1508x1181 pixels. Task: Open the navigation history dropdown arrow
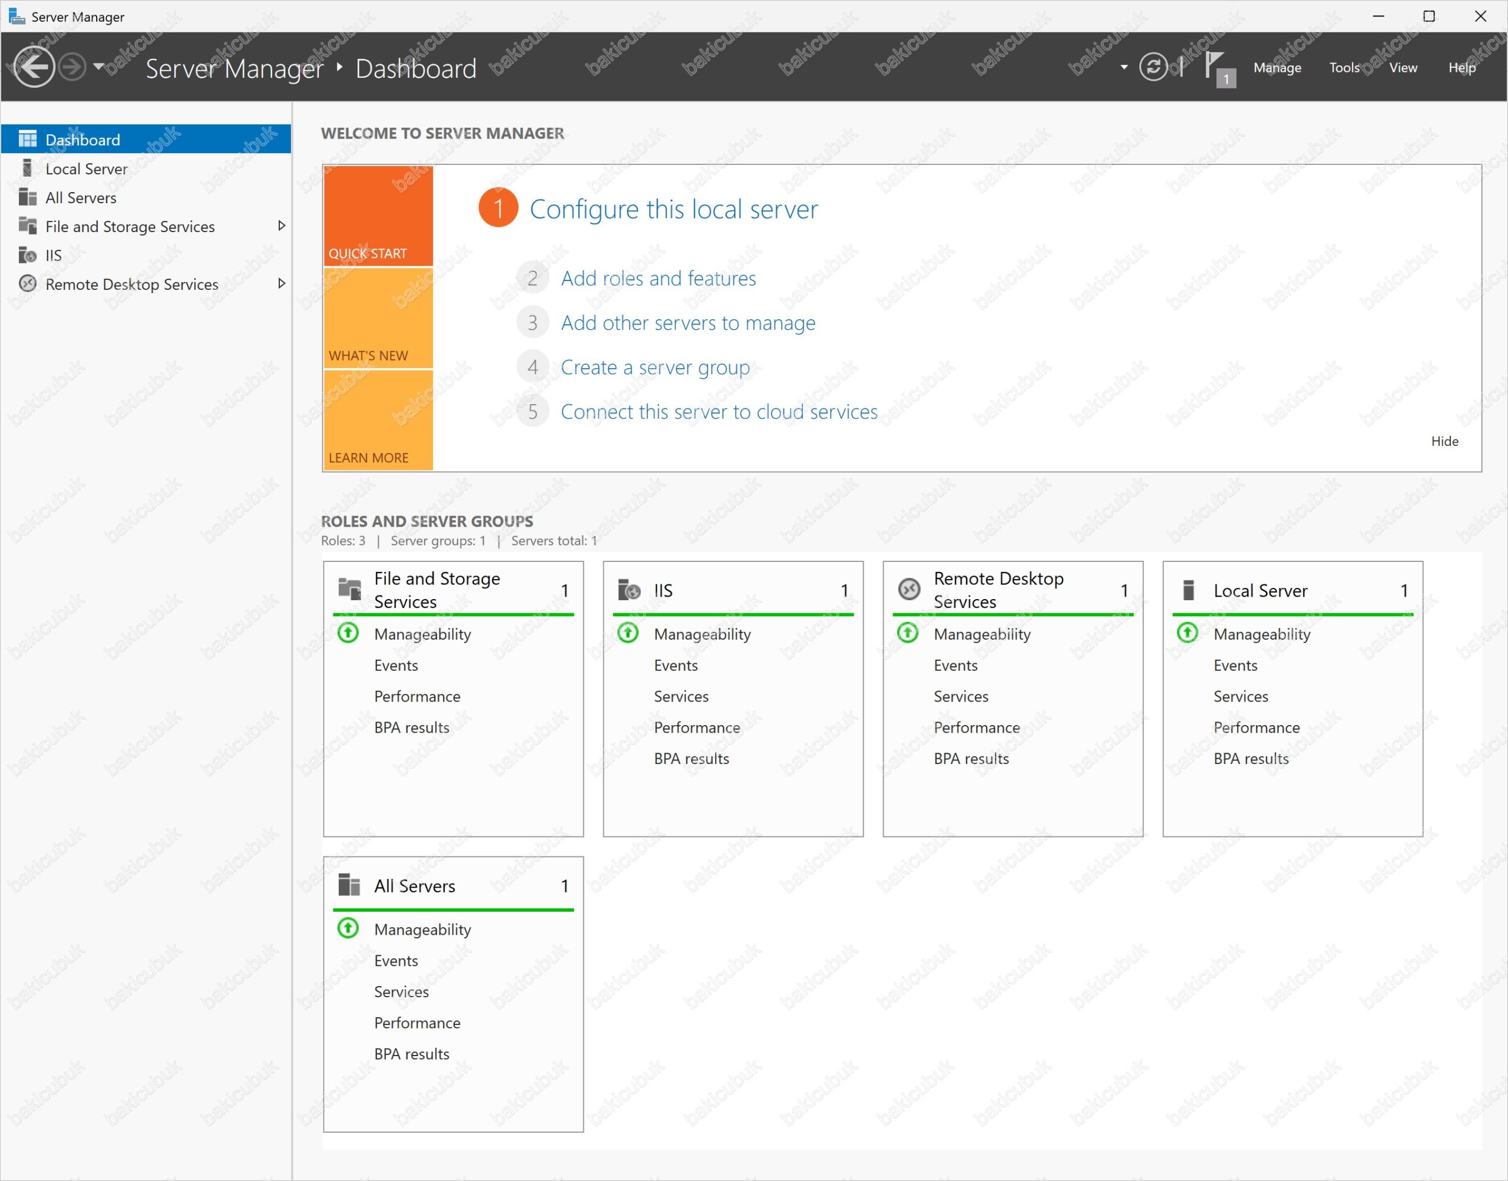[x=98, y=67]
